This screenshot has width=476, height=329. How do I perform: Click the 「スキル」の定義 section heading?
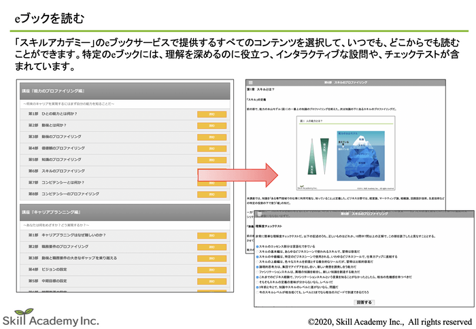pyautogui.click(x=256, y=99)
